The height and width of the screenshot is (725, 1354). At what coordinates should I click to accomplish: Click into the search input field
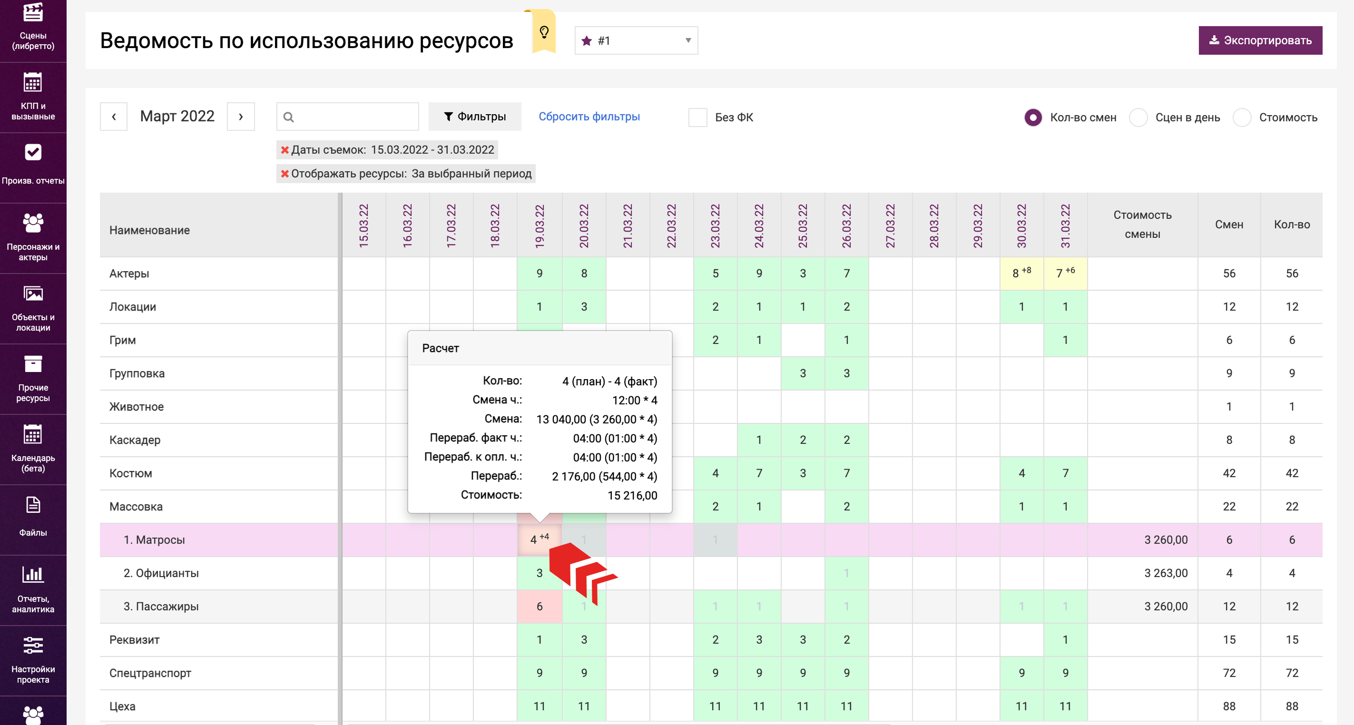point(347,116)
